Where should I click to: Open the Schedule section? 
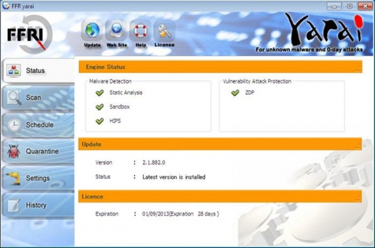(x=37, y=125)
